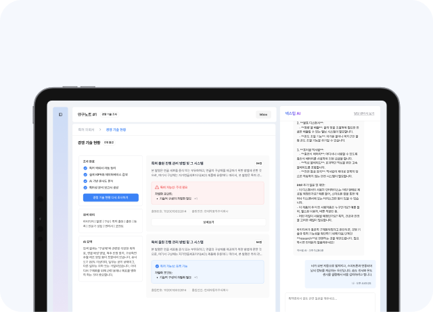This screenshot has height=312, width=433.
Task: Open the Inbox button in the header
Action: click(263, 115)
